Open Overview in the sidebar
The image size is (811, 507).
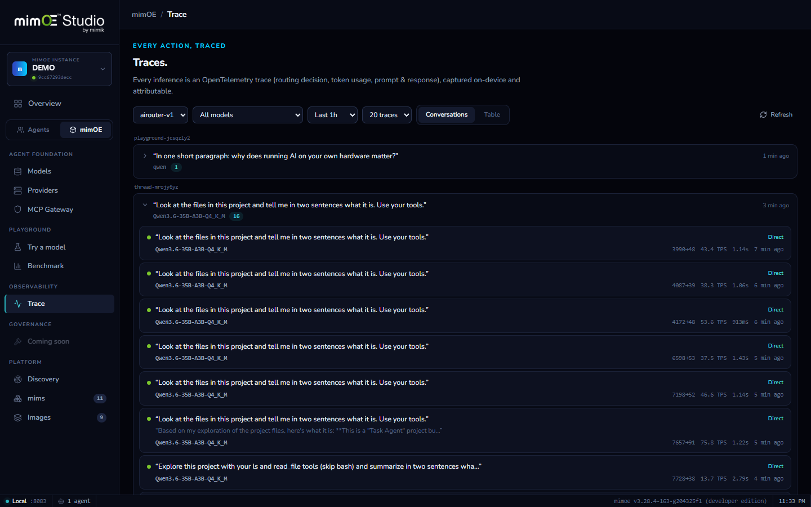[x=59, y=104]
